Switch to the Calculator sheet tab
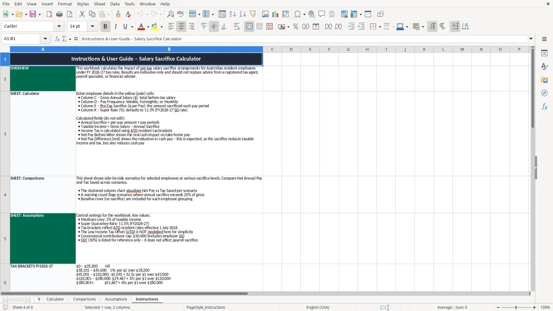 (x=55, y=299)
